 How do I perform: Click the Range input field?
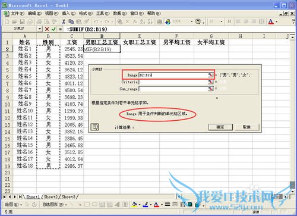pyautogui.click(x=173, y=75)
